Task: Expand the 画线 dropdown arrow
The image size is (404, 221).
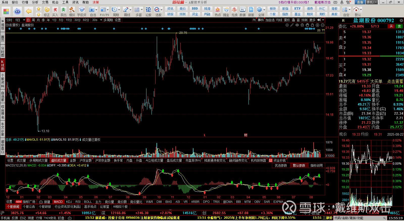Action: click(131, 10)
